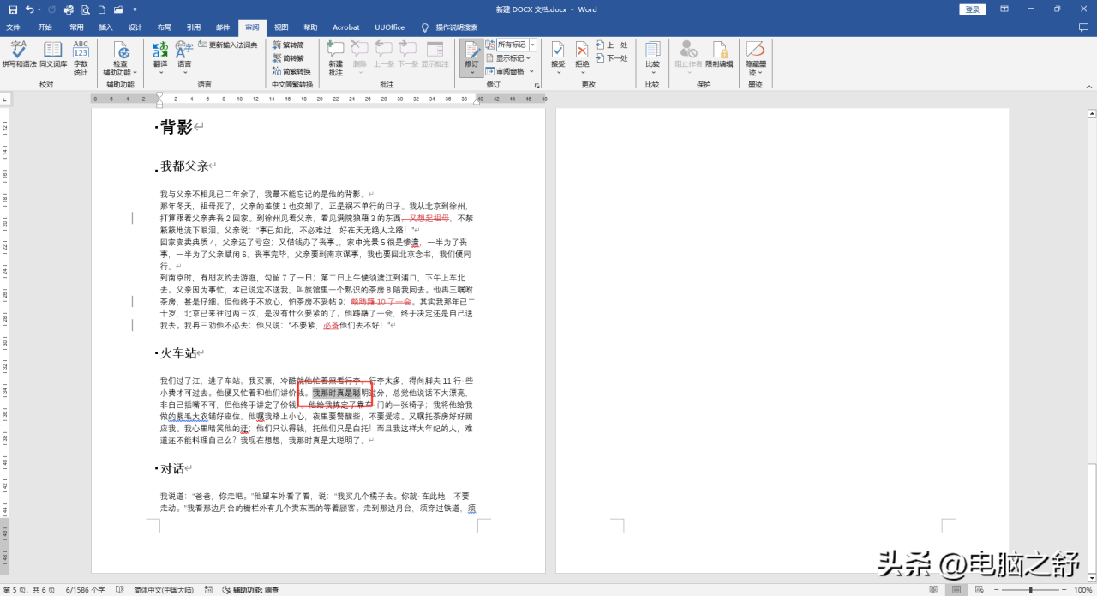Switch to the 布局 layout tab
The height and width of the screenshot is (596, 1097).
165,27
